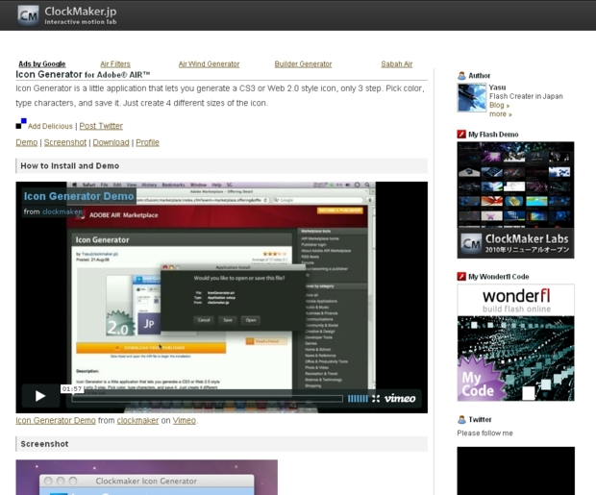Open the ClockMaker Labs banner
The width and height of the screenshot is (596, 495).
click(x=516, y=200)
